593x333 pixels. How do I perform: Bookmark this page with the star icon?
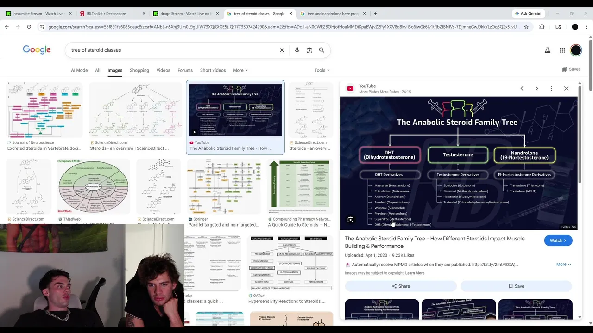pyautogui.click(x=526, y=27)
